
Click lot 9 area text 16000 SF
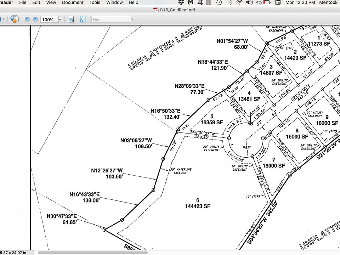tap(327, 123)
